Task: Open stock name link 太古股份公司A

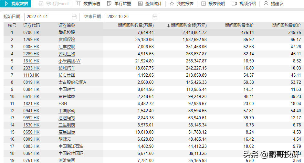Action: [72, 82]
